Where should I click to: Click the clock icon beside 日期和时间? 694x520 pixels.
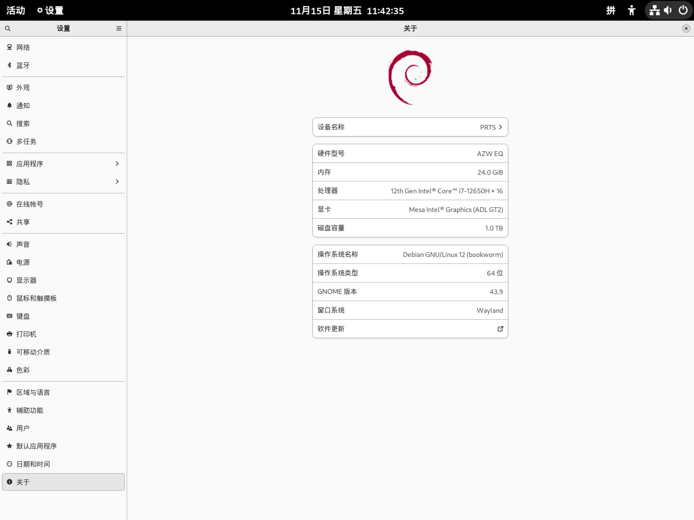tap(9, 464)
